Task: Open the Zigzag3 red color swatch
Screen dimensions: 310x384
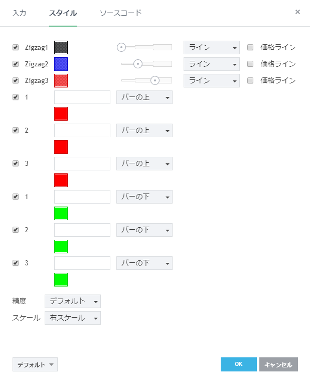Action: [x=61, y=81]
